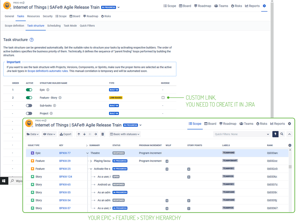Image resolution: width=297 pixels, height=223 pixels.
Task: Move row up with up arrow icon
Action: tap(79, 134)
